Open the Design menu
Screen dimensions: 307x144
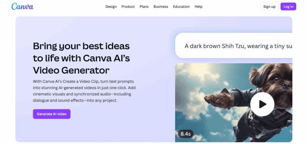tap(111, 7)
